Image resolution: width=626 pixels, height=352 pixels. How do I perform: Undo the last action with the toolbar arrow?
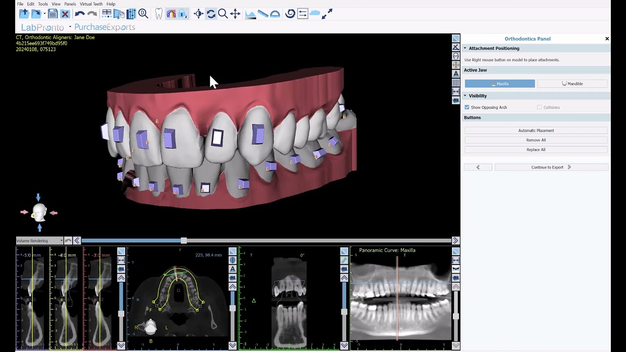pyautogui.click(x=80, y=14)
